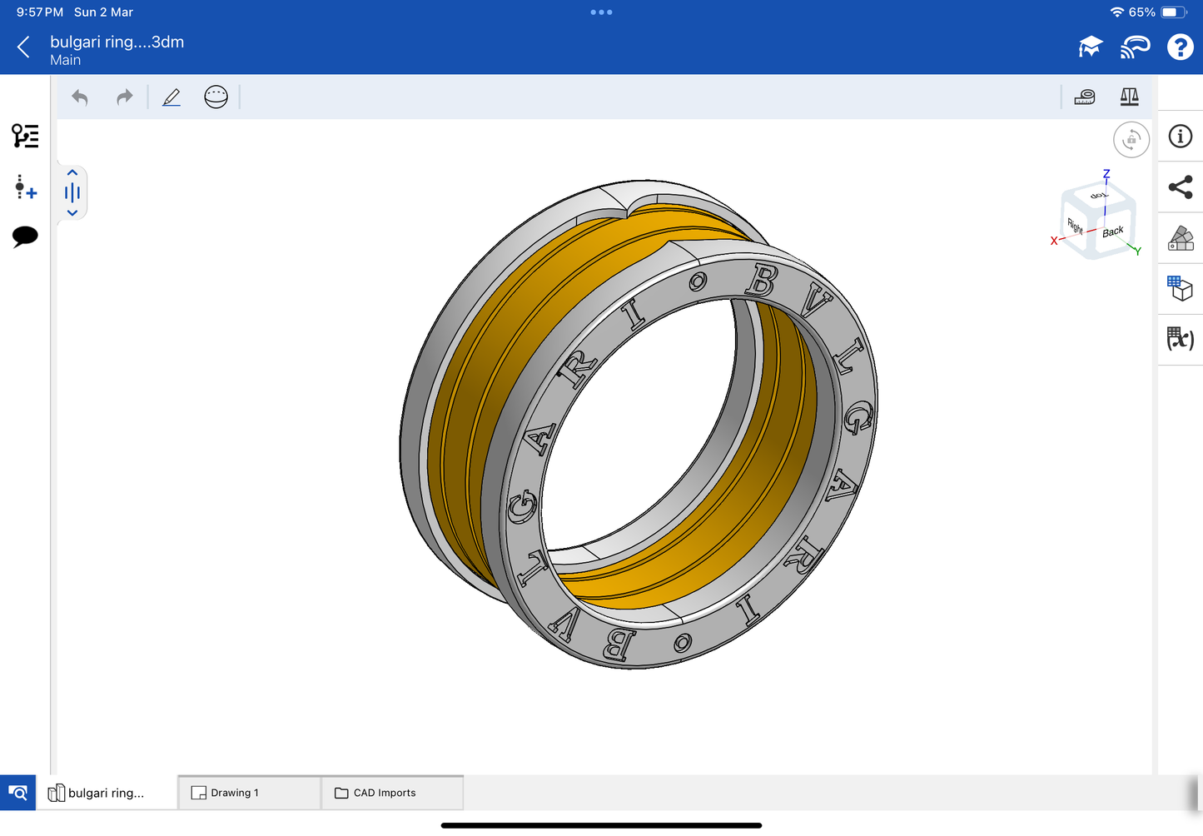Viewport: 1203px width, 836px height.
Task: Select the sketch pencil tool
Action: click(x=172, y=97)
